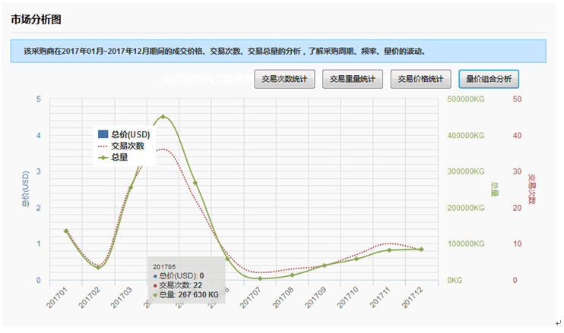Click the 总量 diamond marker at 201709
This screenshot has width=564, height=333.
[x=325, y=265]
